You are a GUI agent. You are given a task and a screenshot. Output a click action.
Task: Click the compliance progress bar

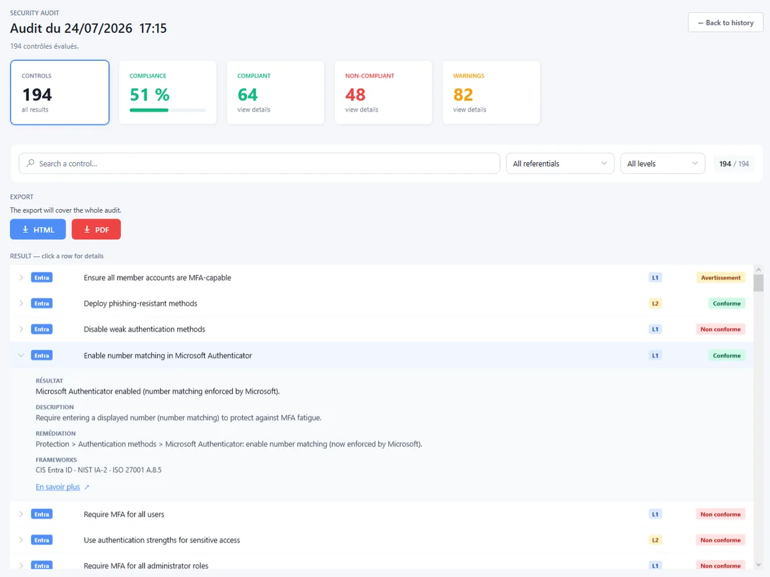point(167,110)
